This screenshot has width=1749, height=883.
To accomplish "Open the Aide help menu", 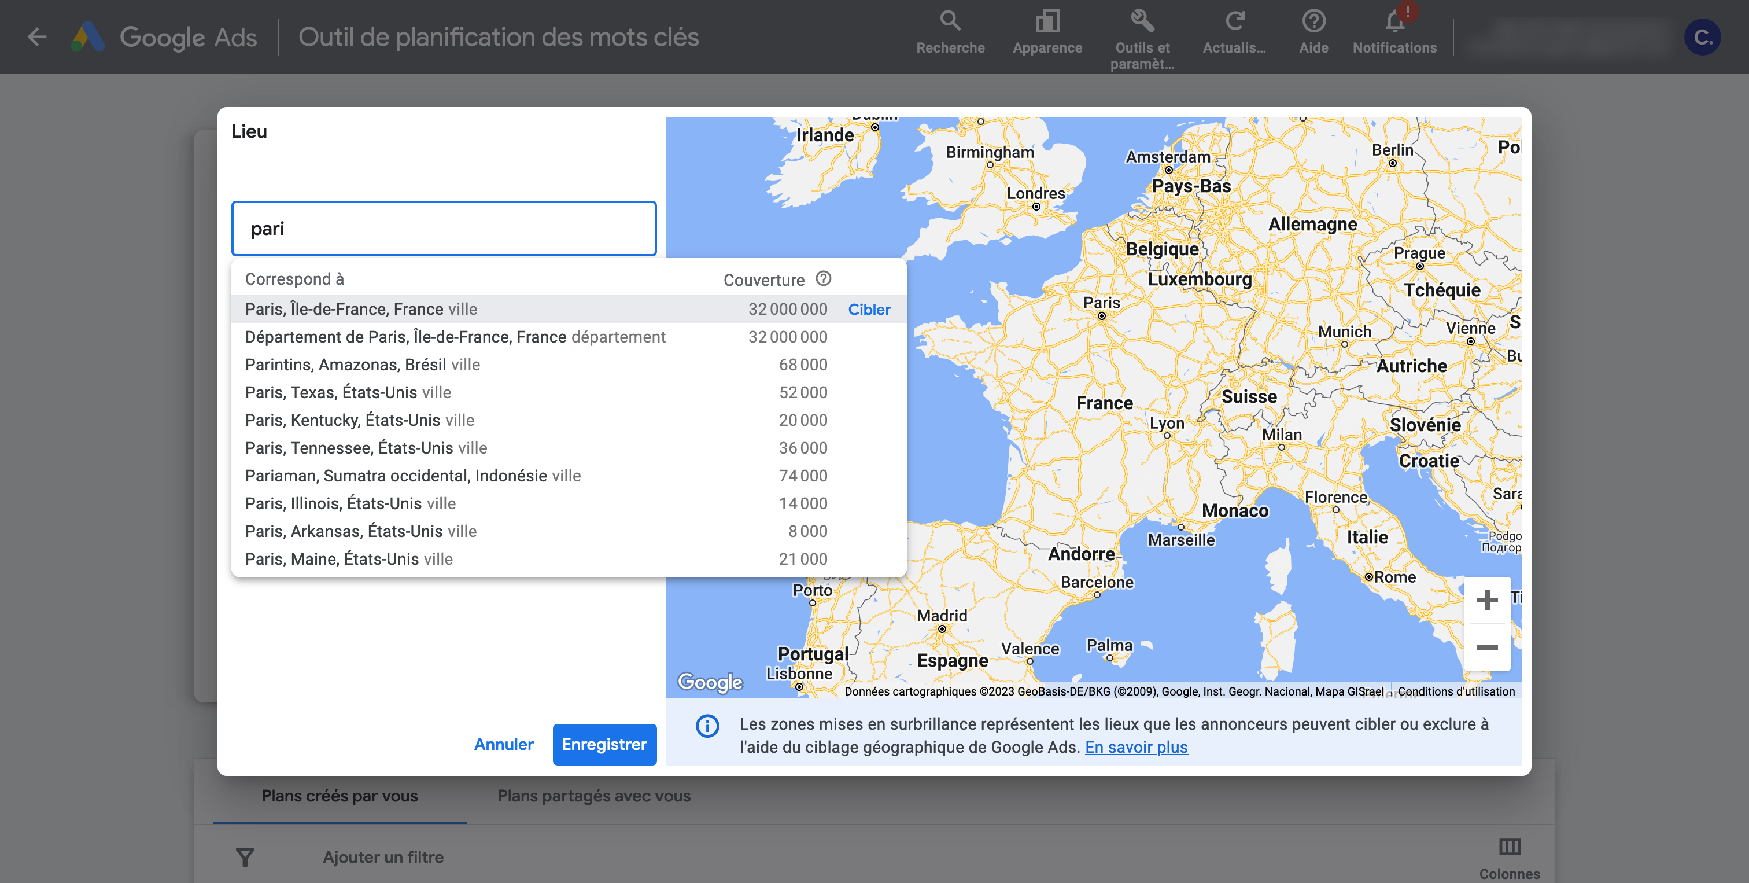I will point(1314,31).
